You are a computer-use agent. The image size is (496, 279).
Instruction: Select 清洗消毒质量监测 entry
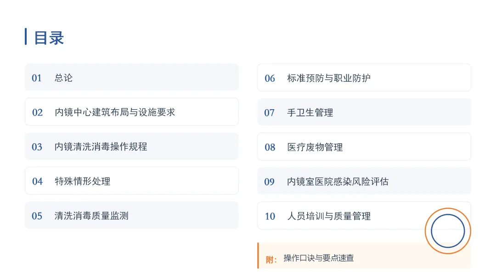[x=132, y=216]
